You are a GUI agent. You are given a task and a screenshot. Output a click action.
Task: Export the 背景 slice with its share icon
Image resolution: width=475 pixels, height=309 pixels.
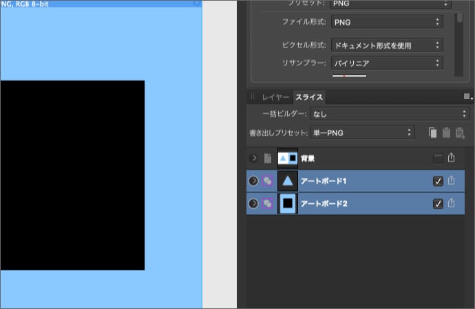point(452,158)
